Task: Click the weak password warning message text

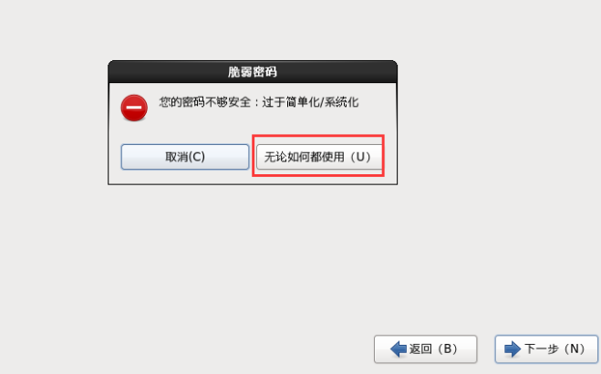Action: [x=259, y=102]
